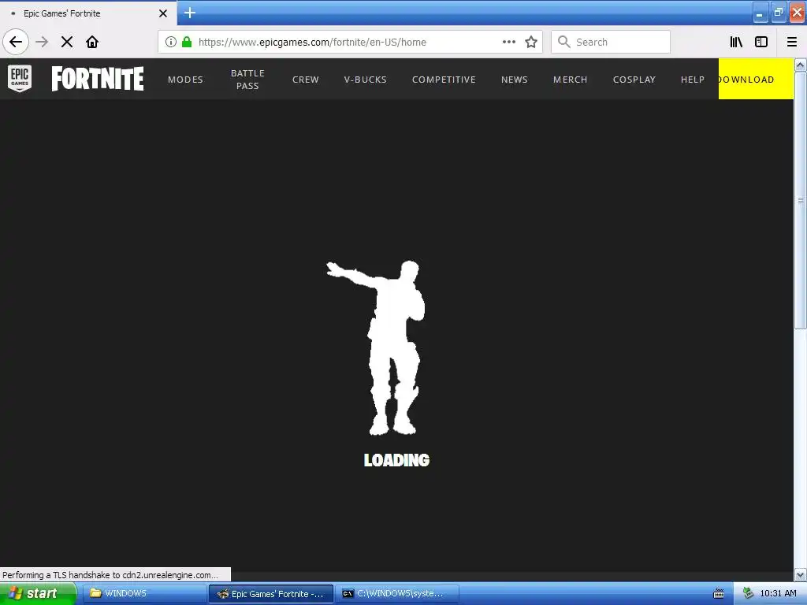Image resolution: width=807 pixels, height=605 pixels.
Task: Click the Fortnite logo
Action: (98, 79)
